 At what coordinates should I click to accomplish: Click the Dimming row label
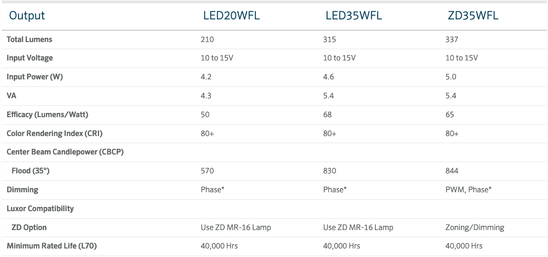[x=22, y=190]
